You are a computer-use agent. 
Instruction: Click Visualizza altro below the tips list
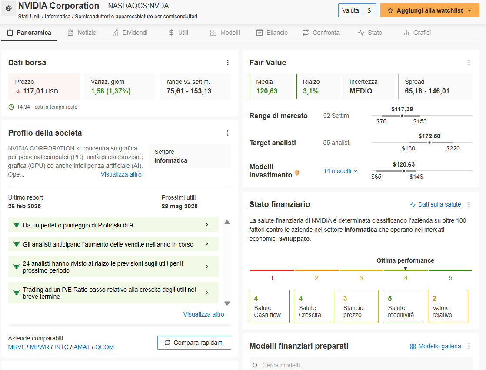[203, 314]
